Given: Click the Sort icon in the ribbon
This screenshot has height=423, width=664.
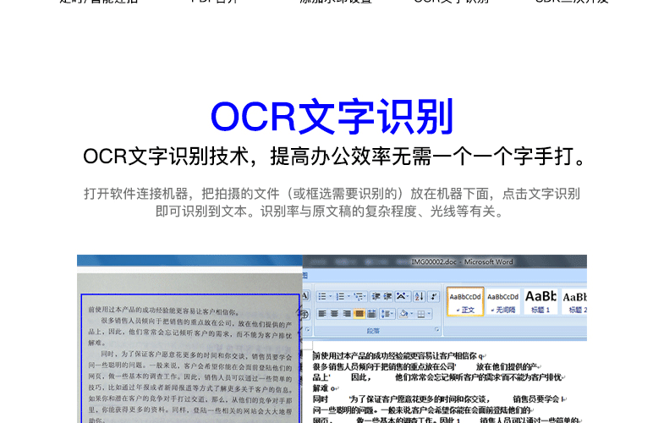Looking at the screenshot, I should (420, 296).
